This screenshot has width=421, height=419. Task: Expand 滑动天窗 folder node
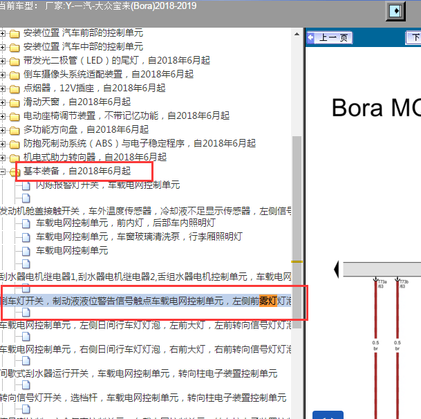coord(3,102)
